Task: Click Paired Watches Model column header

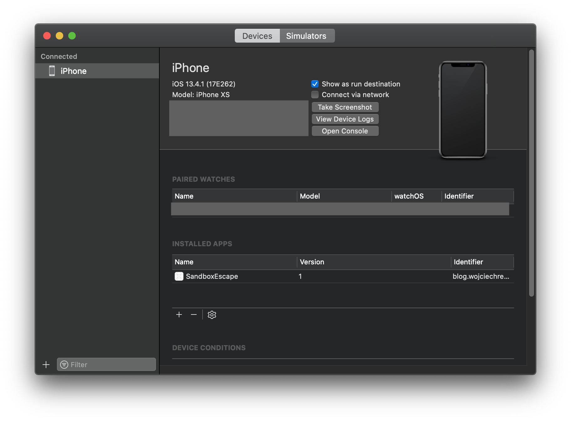Action: tap(344, 196)
